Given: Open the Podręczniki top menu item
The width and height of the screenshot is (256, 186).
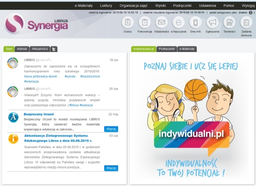Looking at the screenshot, I should 182,6.
